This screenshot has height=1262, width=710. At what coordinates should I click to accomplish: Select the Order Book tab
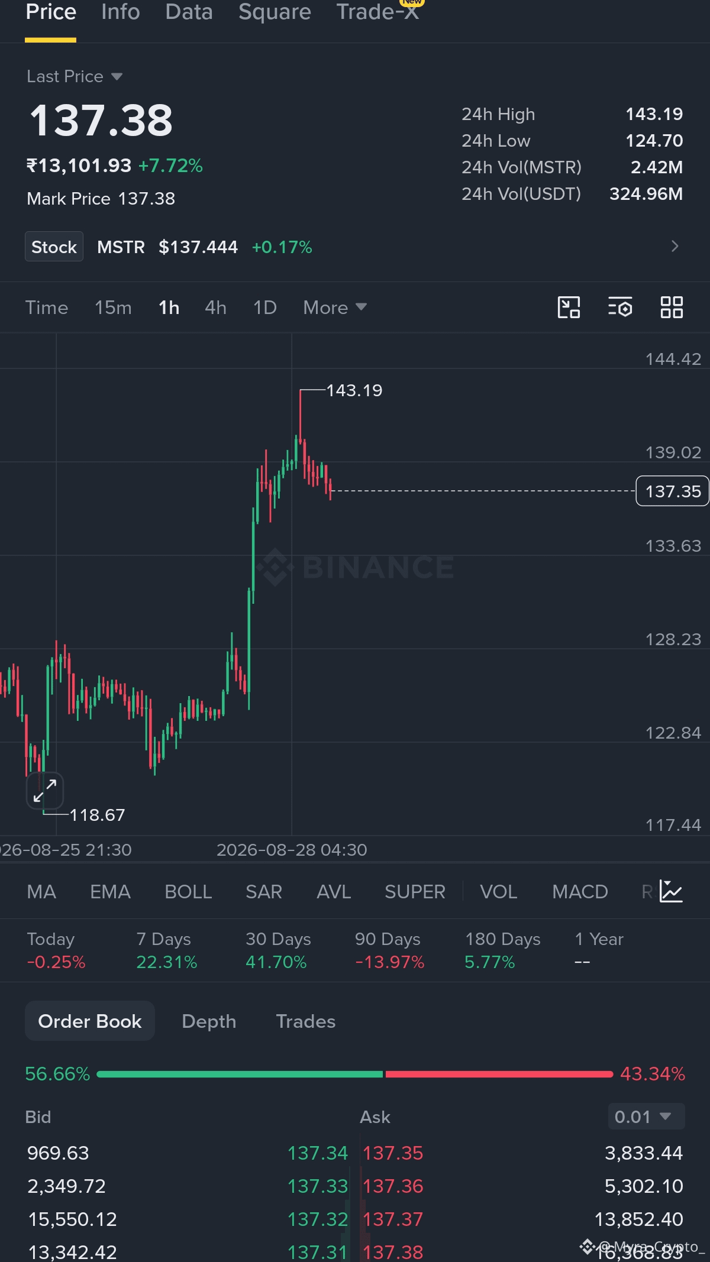90,1021
